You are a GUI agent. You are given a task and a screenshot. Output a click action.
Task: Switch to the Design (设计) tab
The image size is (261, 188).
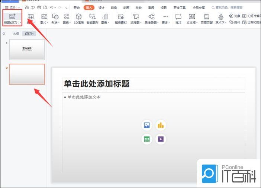point(101,8)
